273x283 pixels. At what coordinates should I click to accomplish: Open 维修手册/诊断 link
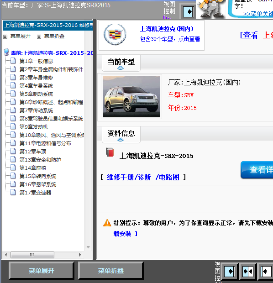(129, 177)
